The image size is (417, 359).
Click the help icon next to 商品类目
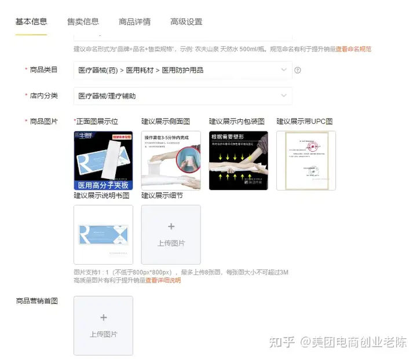(298, 70)
